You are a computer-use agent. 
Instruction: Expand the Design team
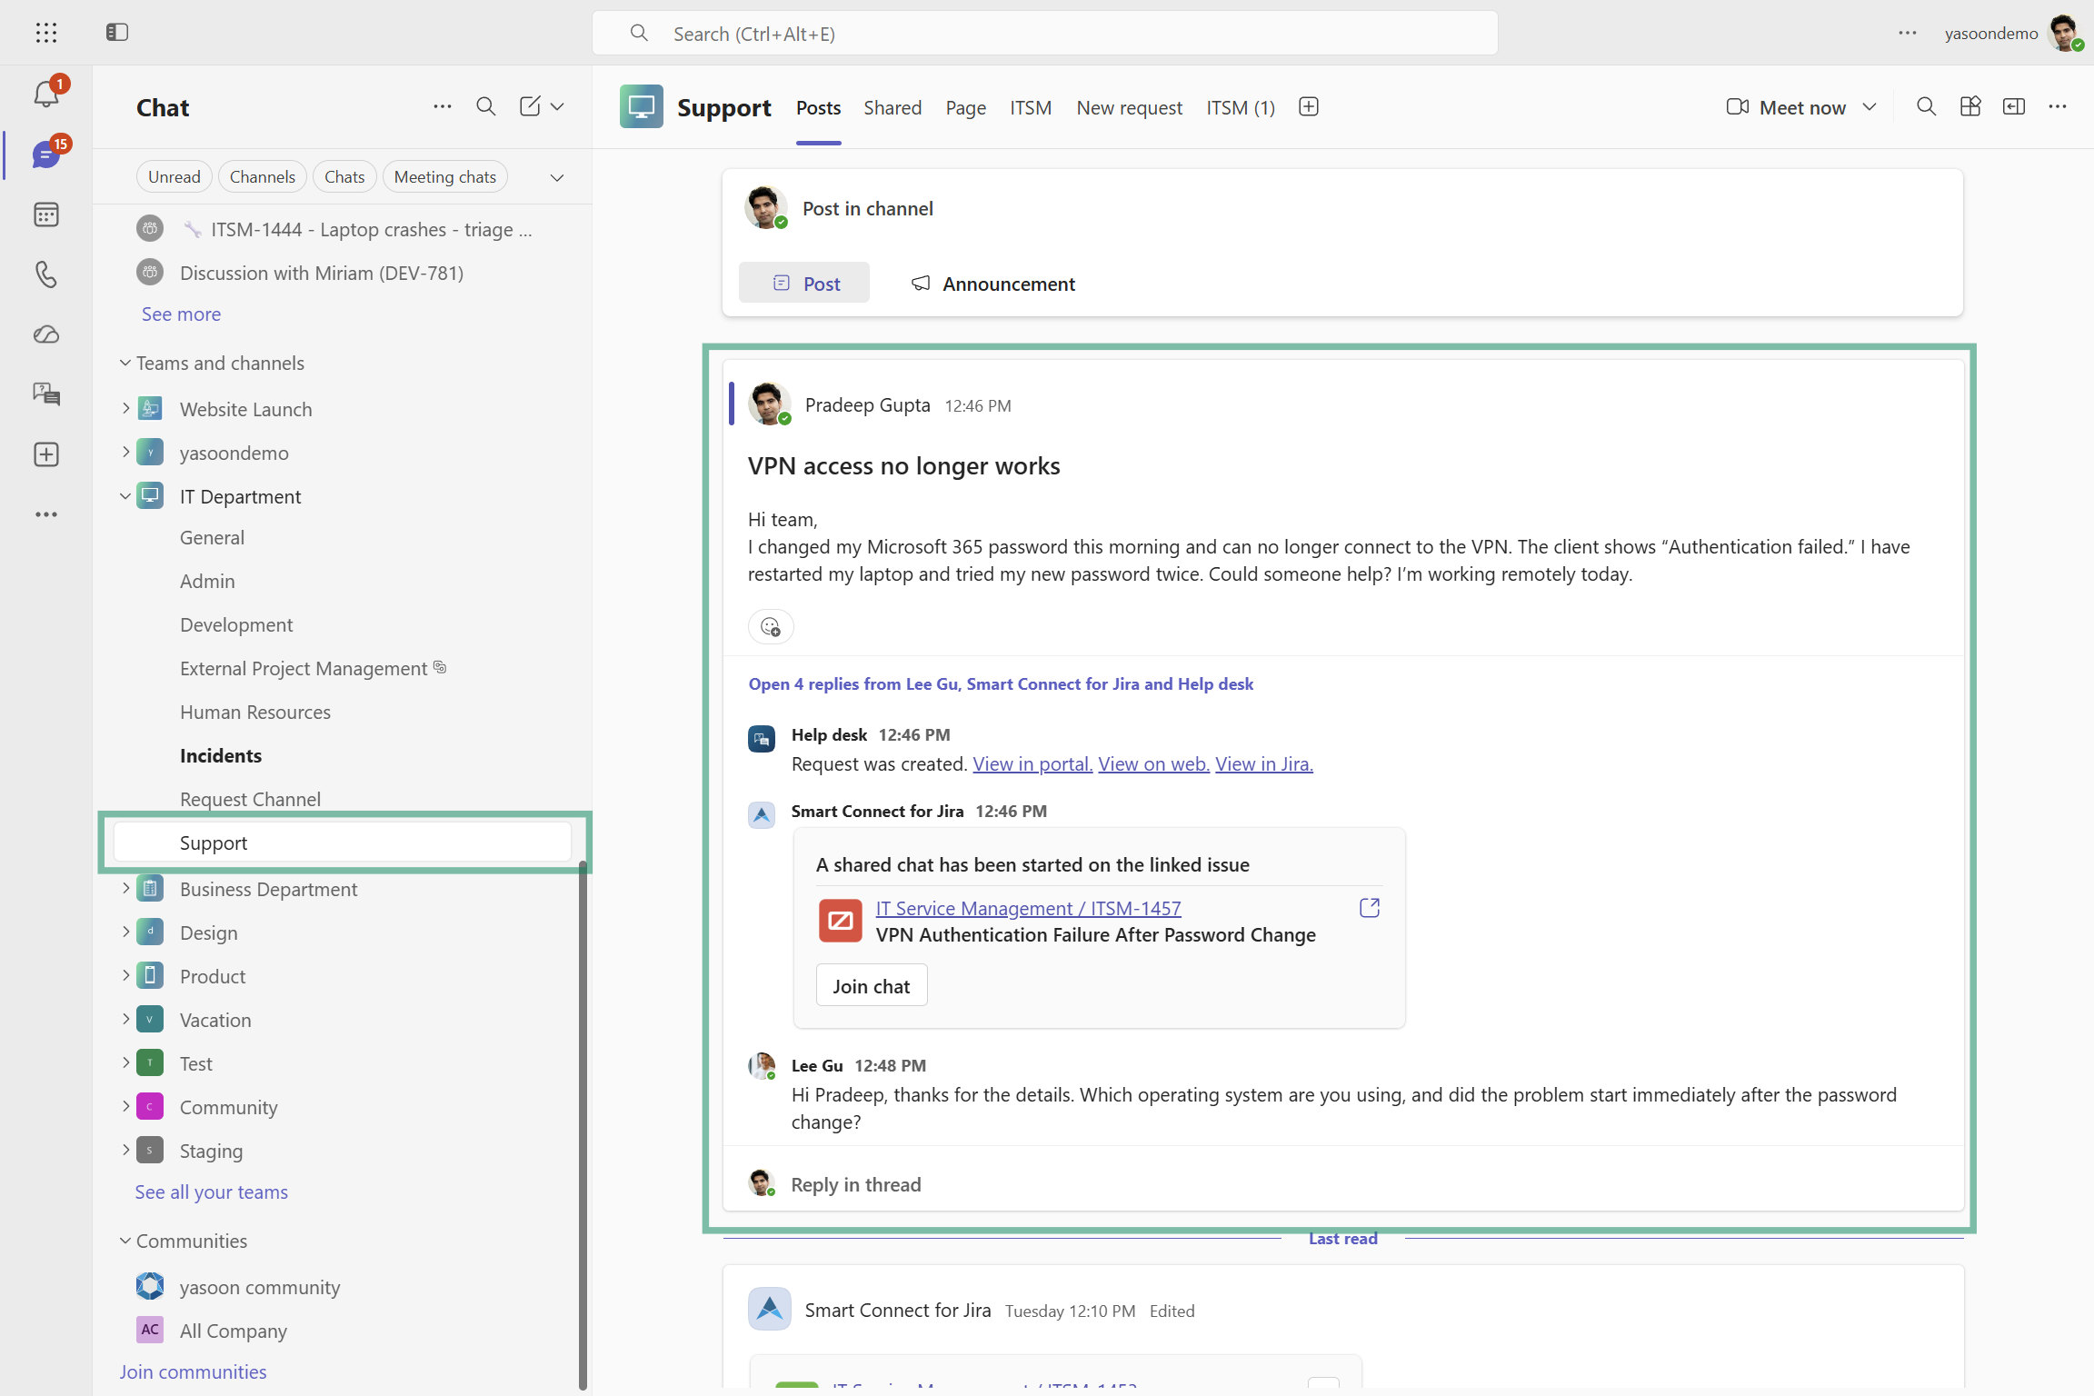tap(125, 932)
